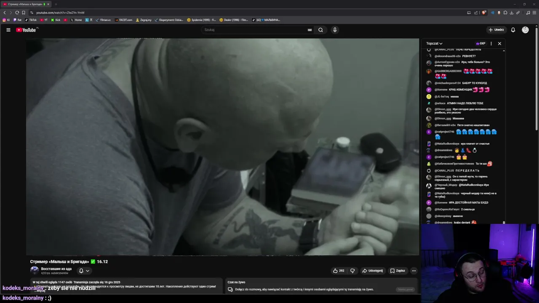Click the music note playlist icon
The height and width of the screenshot is (303, 539).
click(x=528, y=13)
